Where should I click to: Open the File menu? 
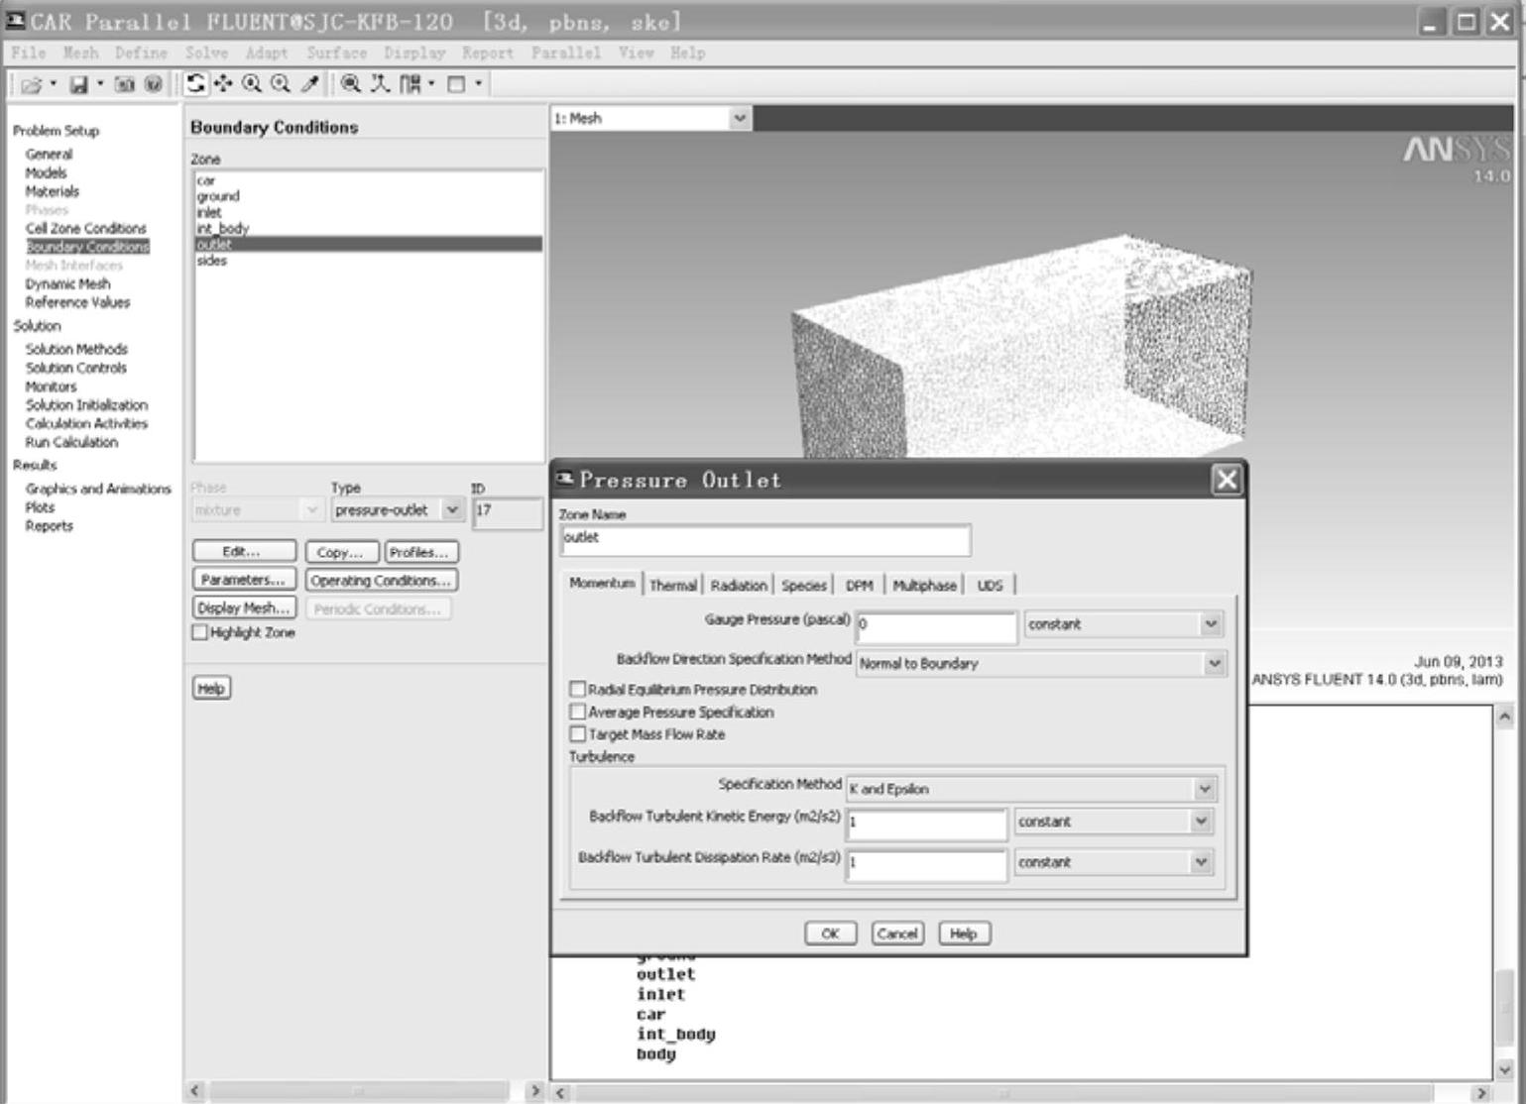[x=29, y=53]
